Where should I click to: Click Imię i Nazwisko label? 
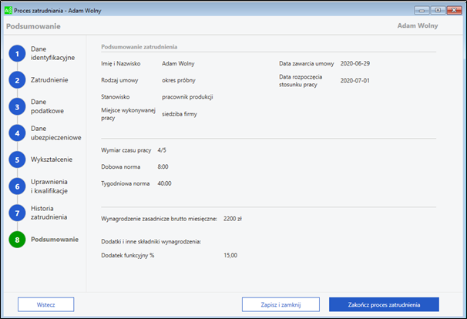[x=121, y=63]
